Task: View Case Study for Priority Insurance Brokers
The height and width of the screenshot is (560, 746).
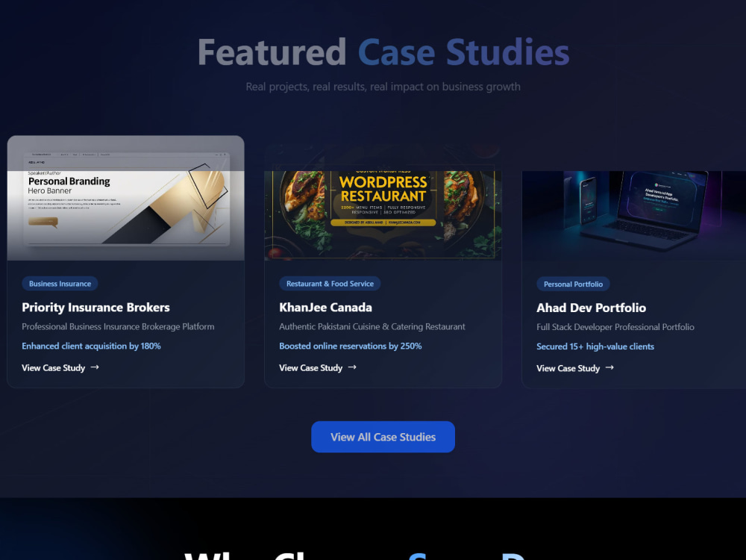Action: (60, 367)
